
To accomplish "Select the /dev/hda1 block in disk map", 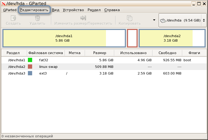I will 64,38.
